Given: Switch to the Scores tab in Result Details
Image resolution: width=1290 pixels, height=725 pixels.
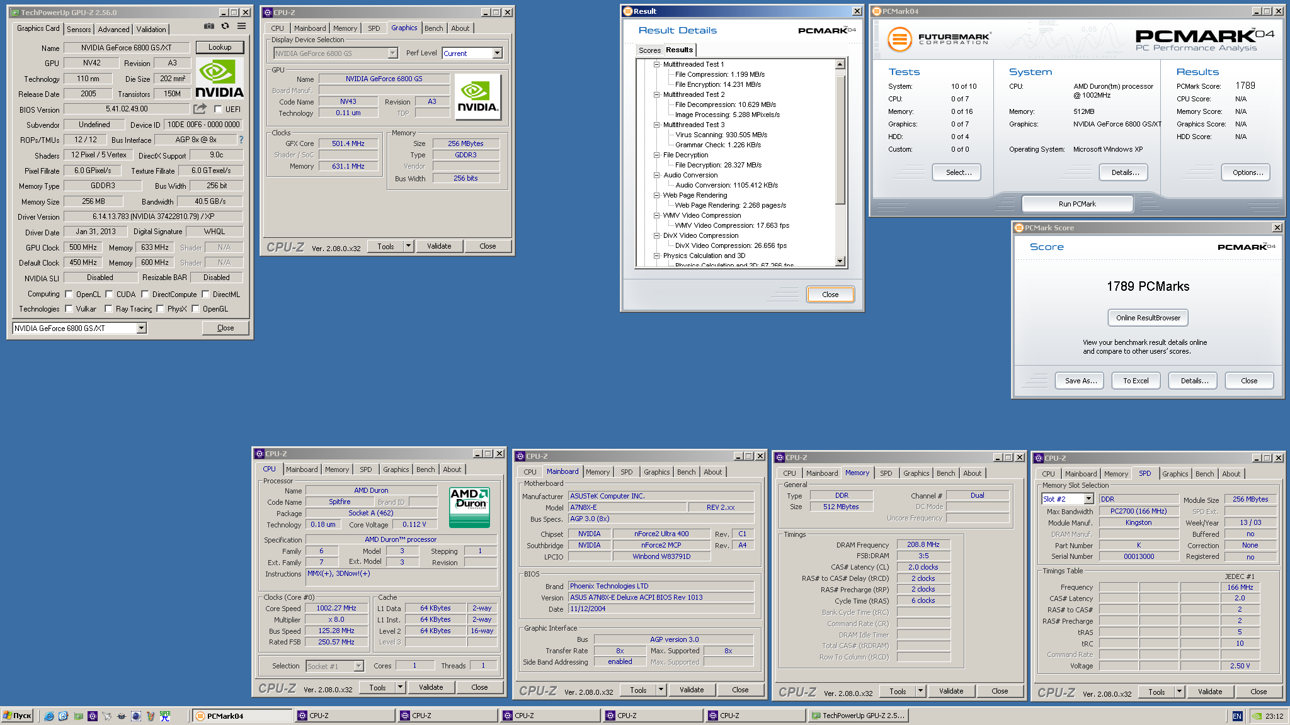Looking at the screenshot, I should 649,50.
